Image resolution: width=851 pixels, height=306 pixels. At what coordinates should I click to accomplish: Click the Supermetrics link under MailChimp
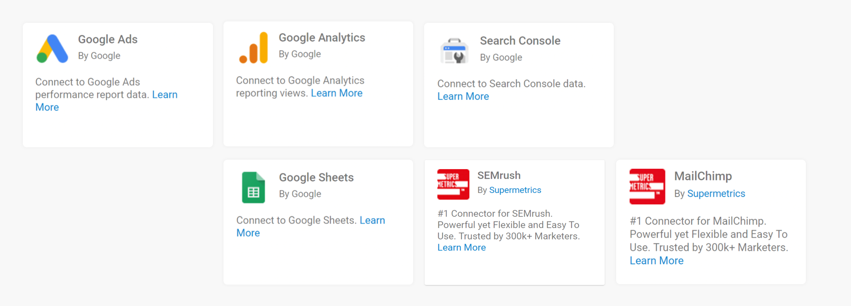(716, 193)
